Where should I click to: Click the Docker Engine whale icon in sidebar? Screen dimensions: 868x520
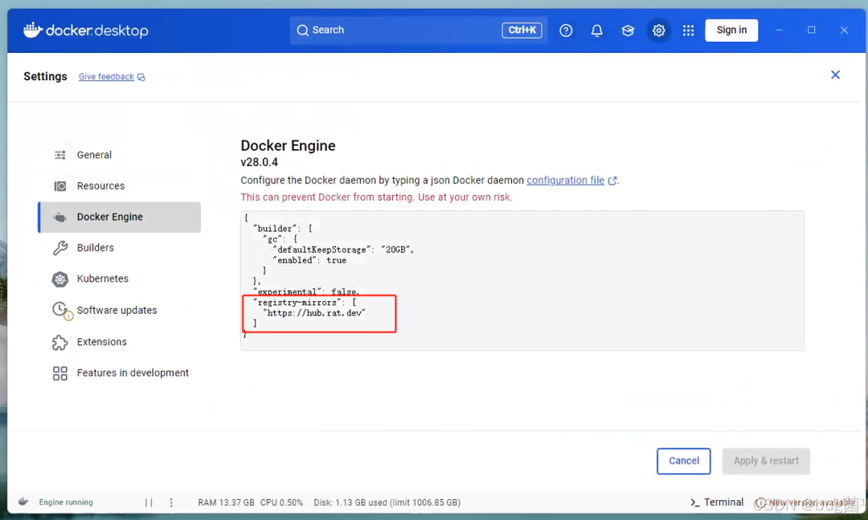tap(59, 217)
